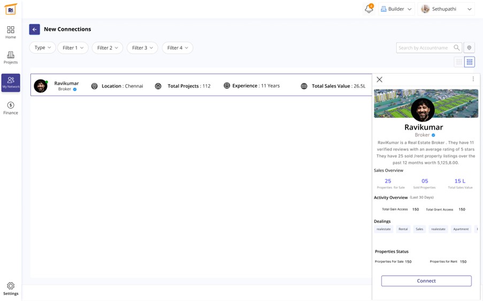Open Projects in the sidebar
The height and width of the screenshot is (301, 483).
click(11, 57)
